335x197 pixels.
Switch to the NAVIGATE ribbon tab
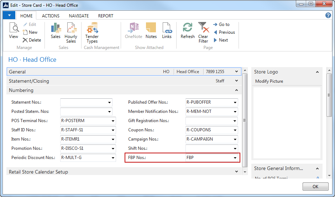pyautogui.click(x=79, y=16)
